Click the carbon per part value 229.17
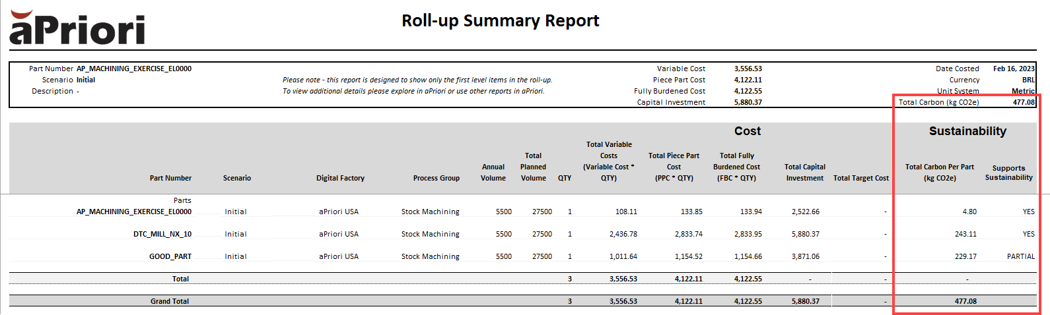 965,256
